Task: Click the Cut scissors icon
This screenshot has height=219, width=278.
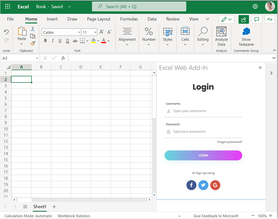Action: tap(33, 29)
